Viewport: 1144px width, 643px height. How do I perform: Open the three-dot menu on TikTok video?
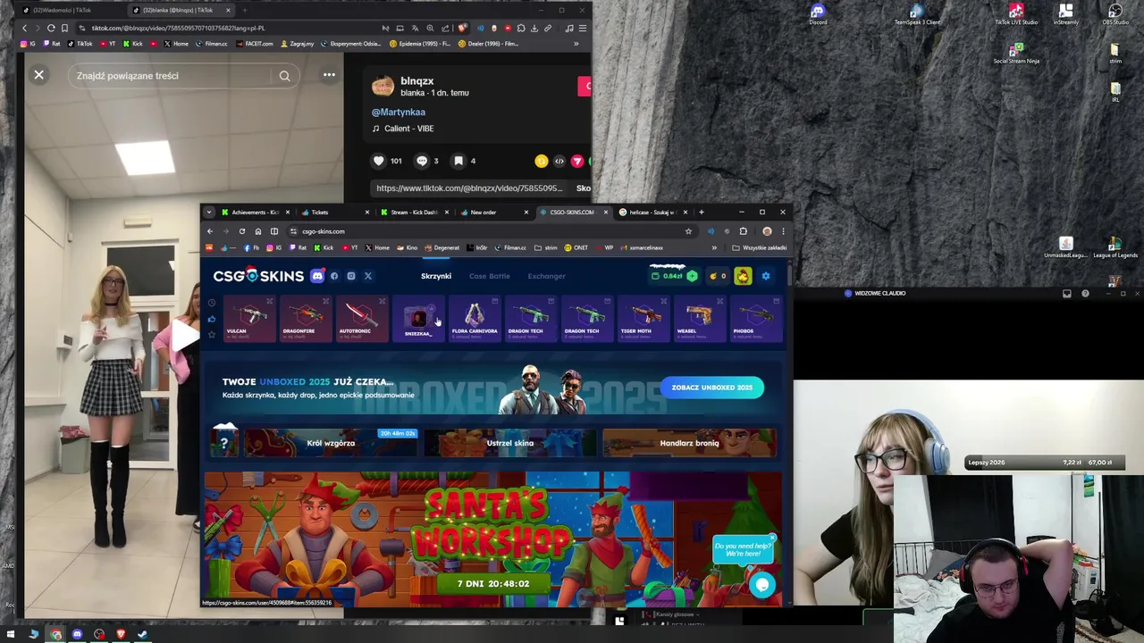pyautogui.click(x=329, y=75)
